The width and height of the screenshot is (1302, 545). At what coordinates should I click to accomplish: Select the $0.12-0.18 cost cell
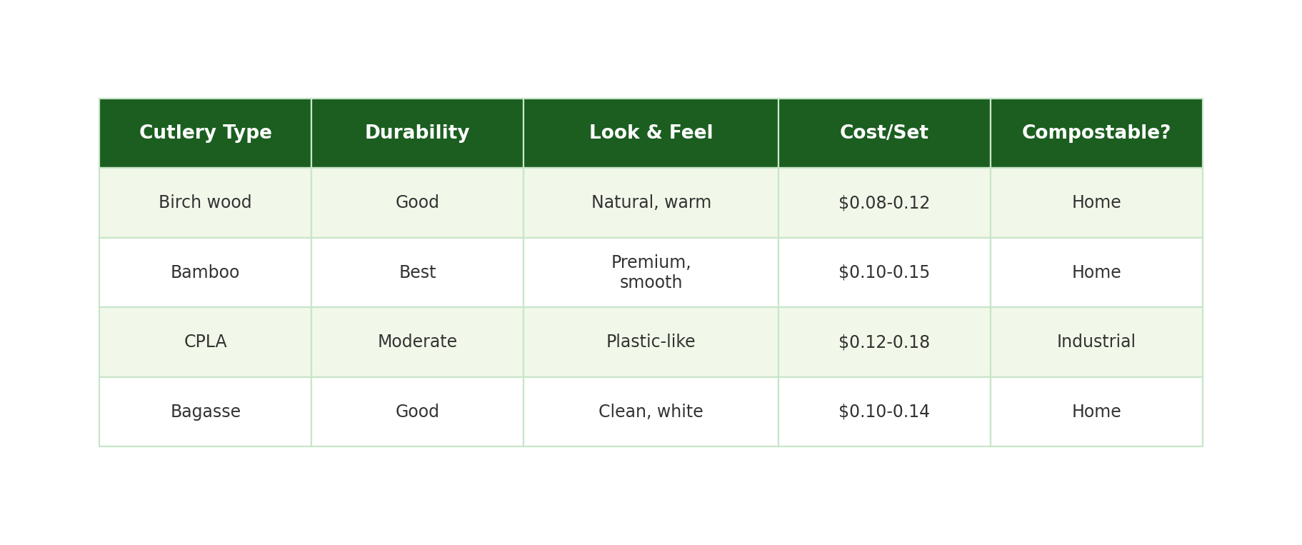point(883,342)
